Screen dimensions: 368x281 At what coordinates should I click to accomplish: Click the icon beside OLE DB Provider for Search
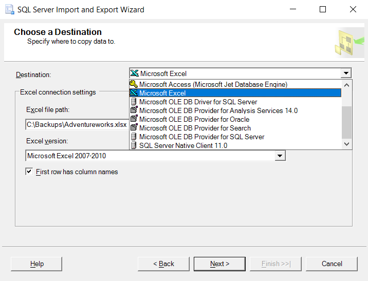[134, 128]
